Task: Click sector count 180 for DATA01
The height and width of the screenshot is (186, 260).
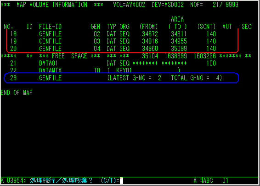Action: [x=211, y=63]
